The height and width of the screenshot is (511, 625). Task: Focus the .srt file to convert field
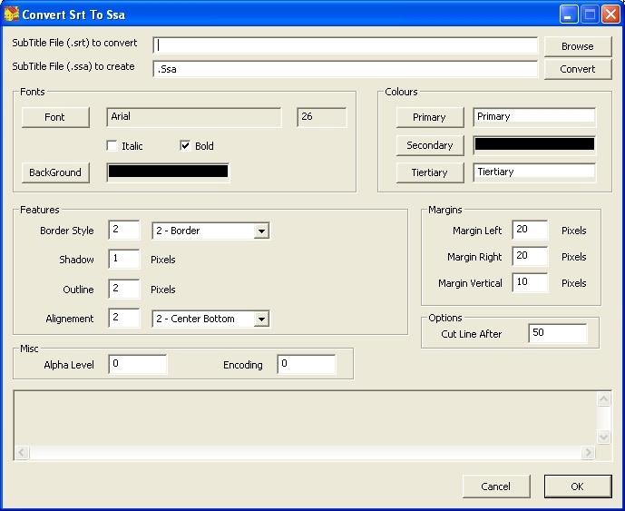(346, 45)
